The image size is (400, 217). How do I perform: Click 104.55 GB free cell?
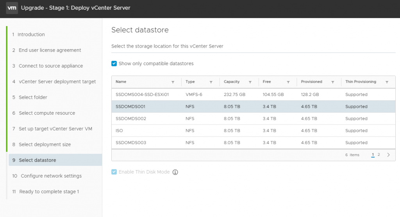coord(273,94)
